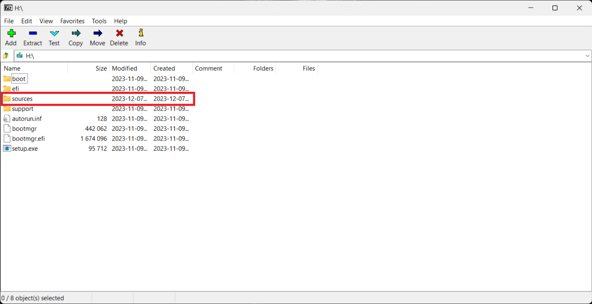
Task: Expand the address bar path dropdown
Action: [587, 56]
